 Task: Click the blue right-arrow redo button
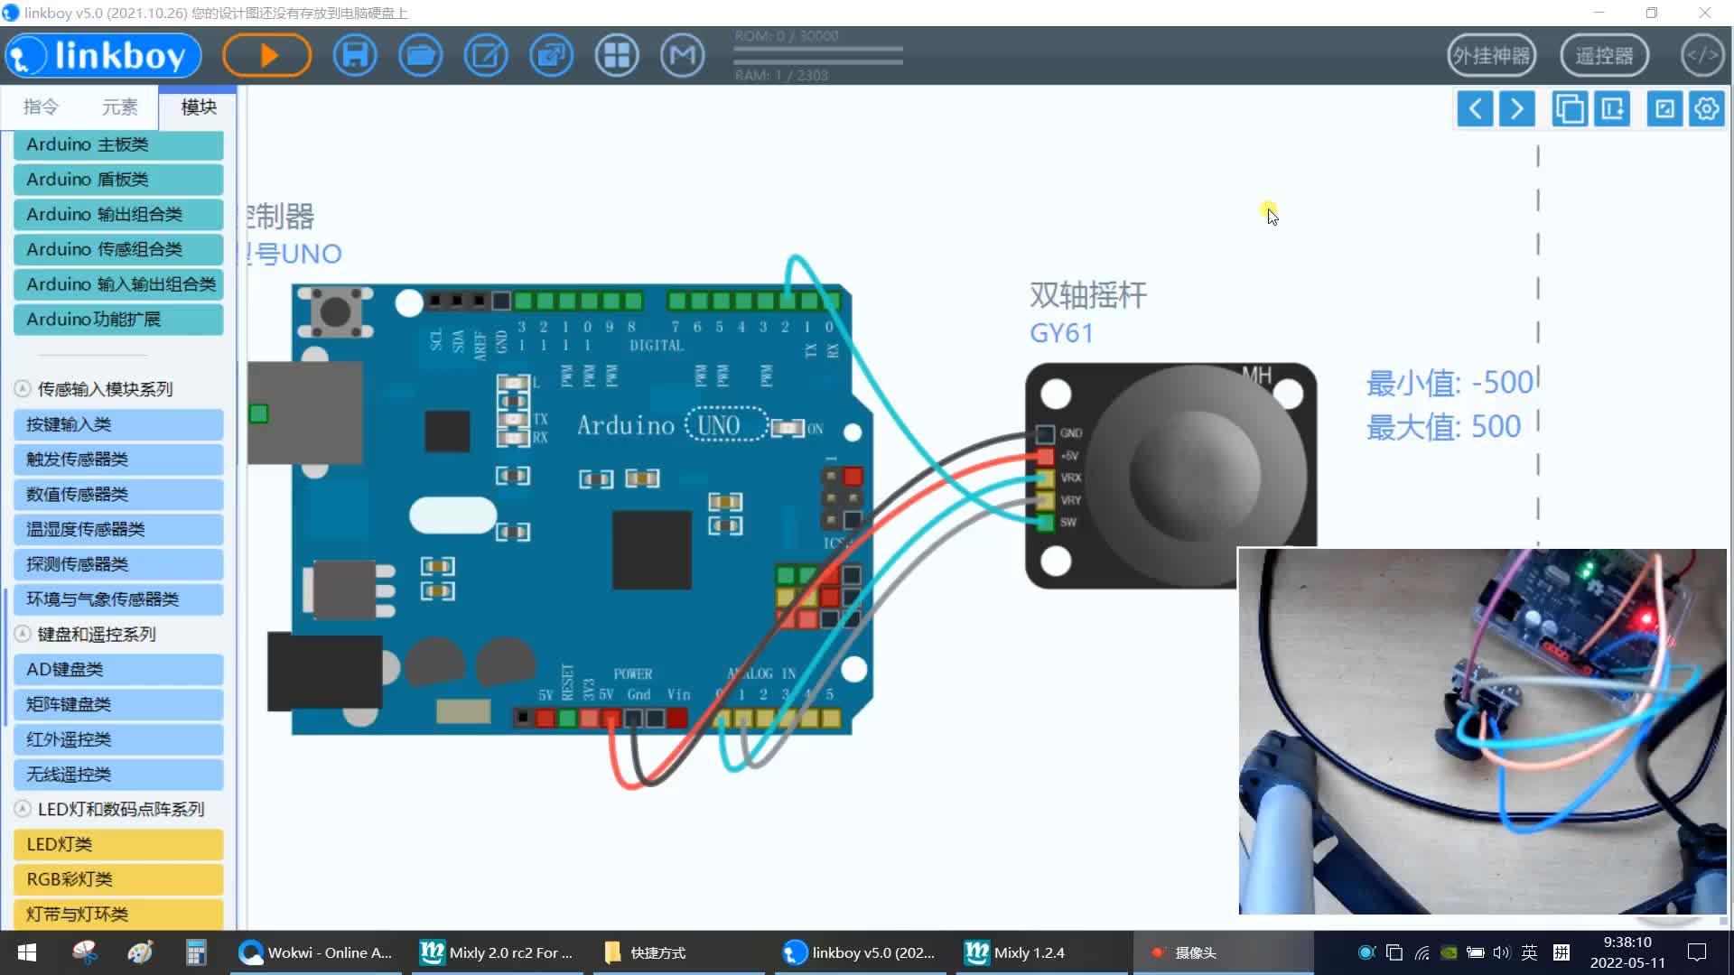pos(1517,109)
